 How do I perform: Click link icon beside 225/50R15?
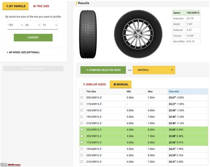101,130
